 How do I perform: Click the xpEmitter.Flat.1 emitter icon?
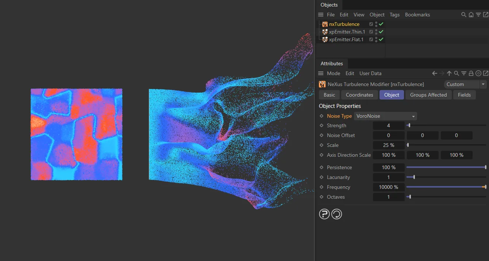coord(324,39)
